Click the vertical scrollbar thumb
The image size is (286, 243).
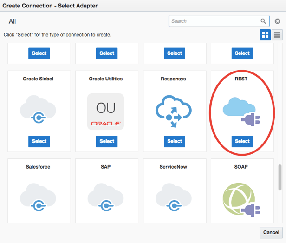tap(279, 177)
